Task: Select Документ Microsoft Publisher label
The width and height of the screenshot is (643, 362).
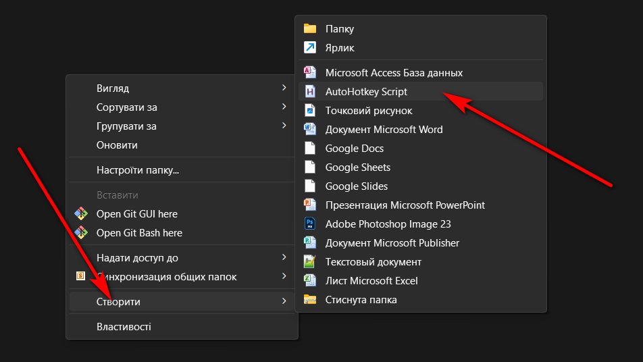Action: 392,242
